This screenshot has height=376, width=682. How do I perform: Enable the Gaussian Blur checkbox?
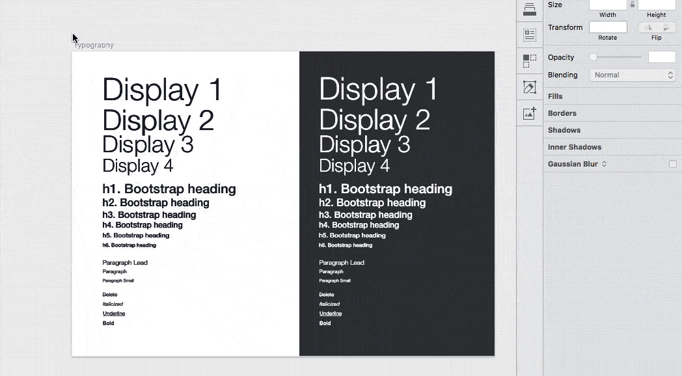(672, 164)
